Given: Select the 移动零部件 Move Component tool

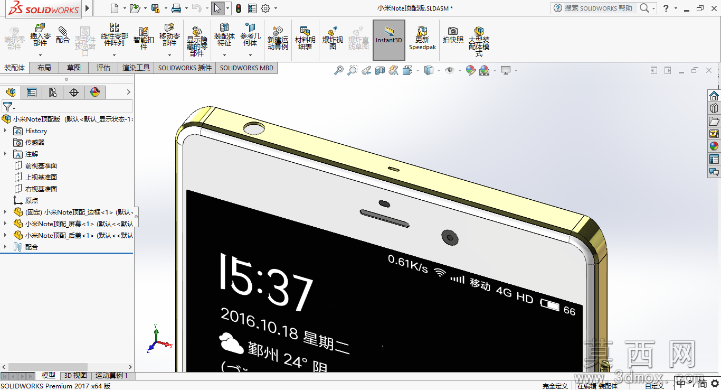Looking at the screenshot, I should pos(169,35).
